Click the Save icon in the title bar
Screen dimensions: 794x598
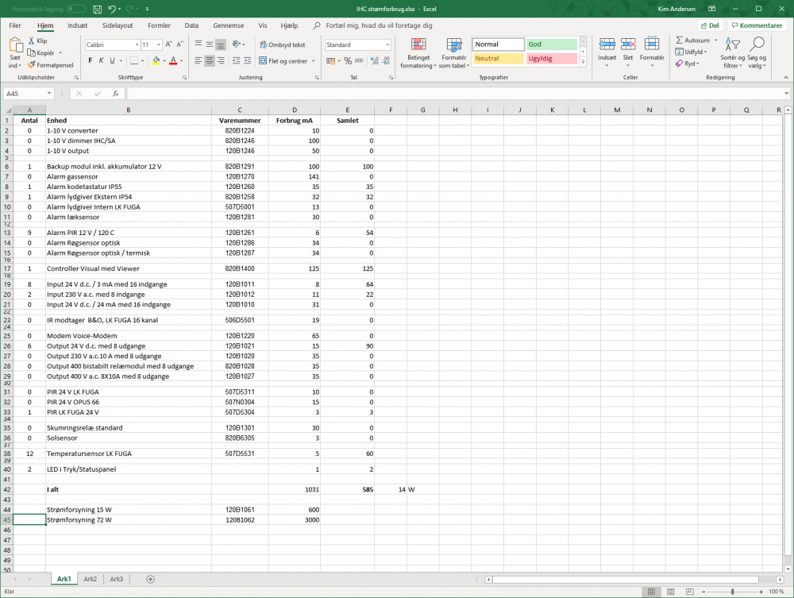[x=97, y=9]
